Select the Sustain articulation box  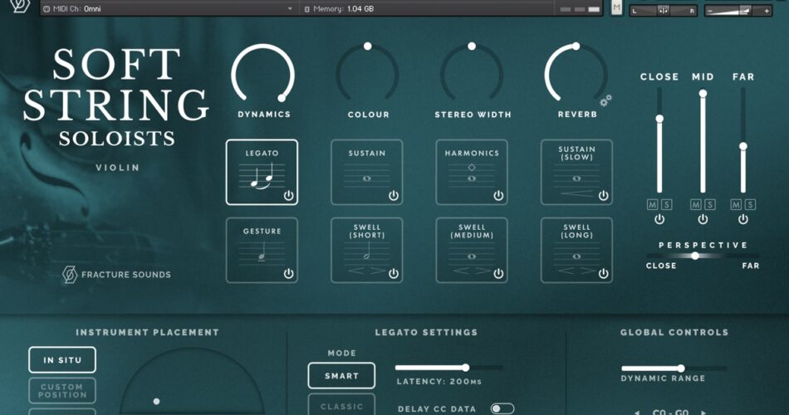coord(366,172)
